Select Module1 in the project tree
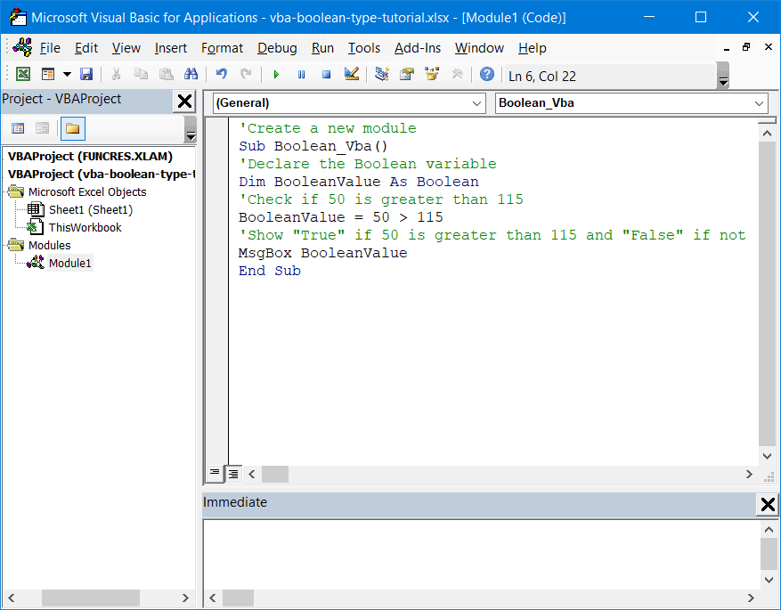 pyautogui.click(x=70, y=262)
